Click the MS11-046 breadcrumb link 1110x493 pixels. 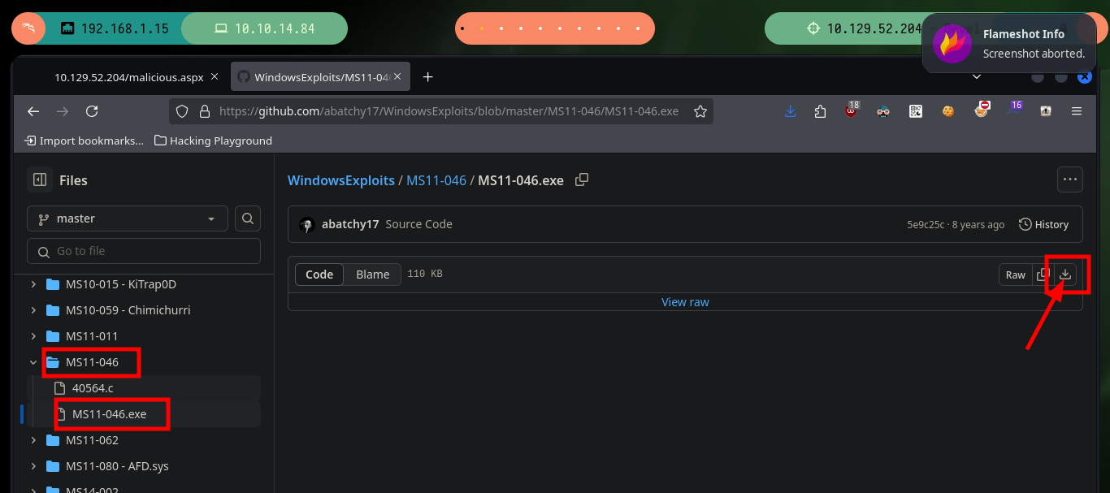436,180
